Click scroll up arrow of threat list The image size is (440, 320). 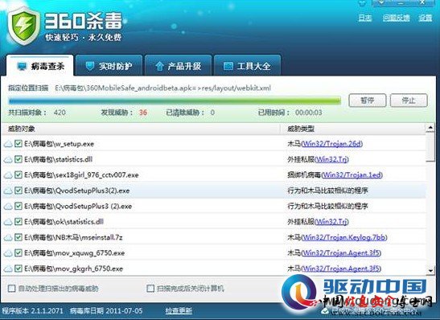430,129
